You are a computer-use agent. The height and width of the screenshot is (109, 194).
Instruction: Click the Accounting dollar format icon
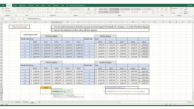coord(71,12)
